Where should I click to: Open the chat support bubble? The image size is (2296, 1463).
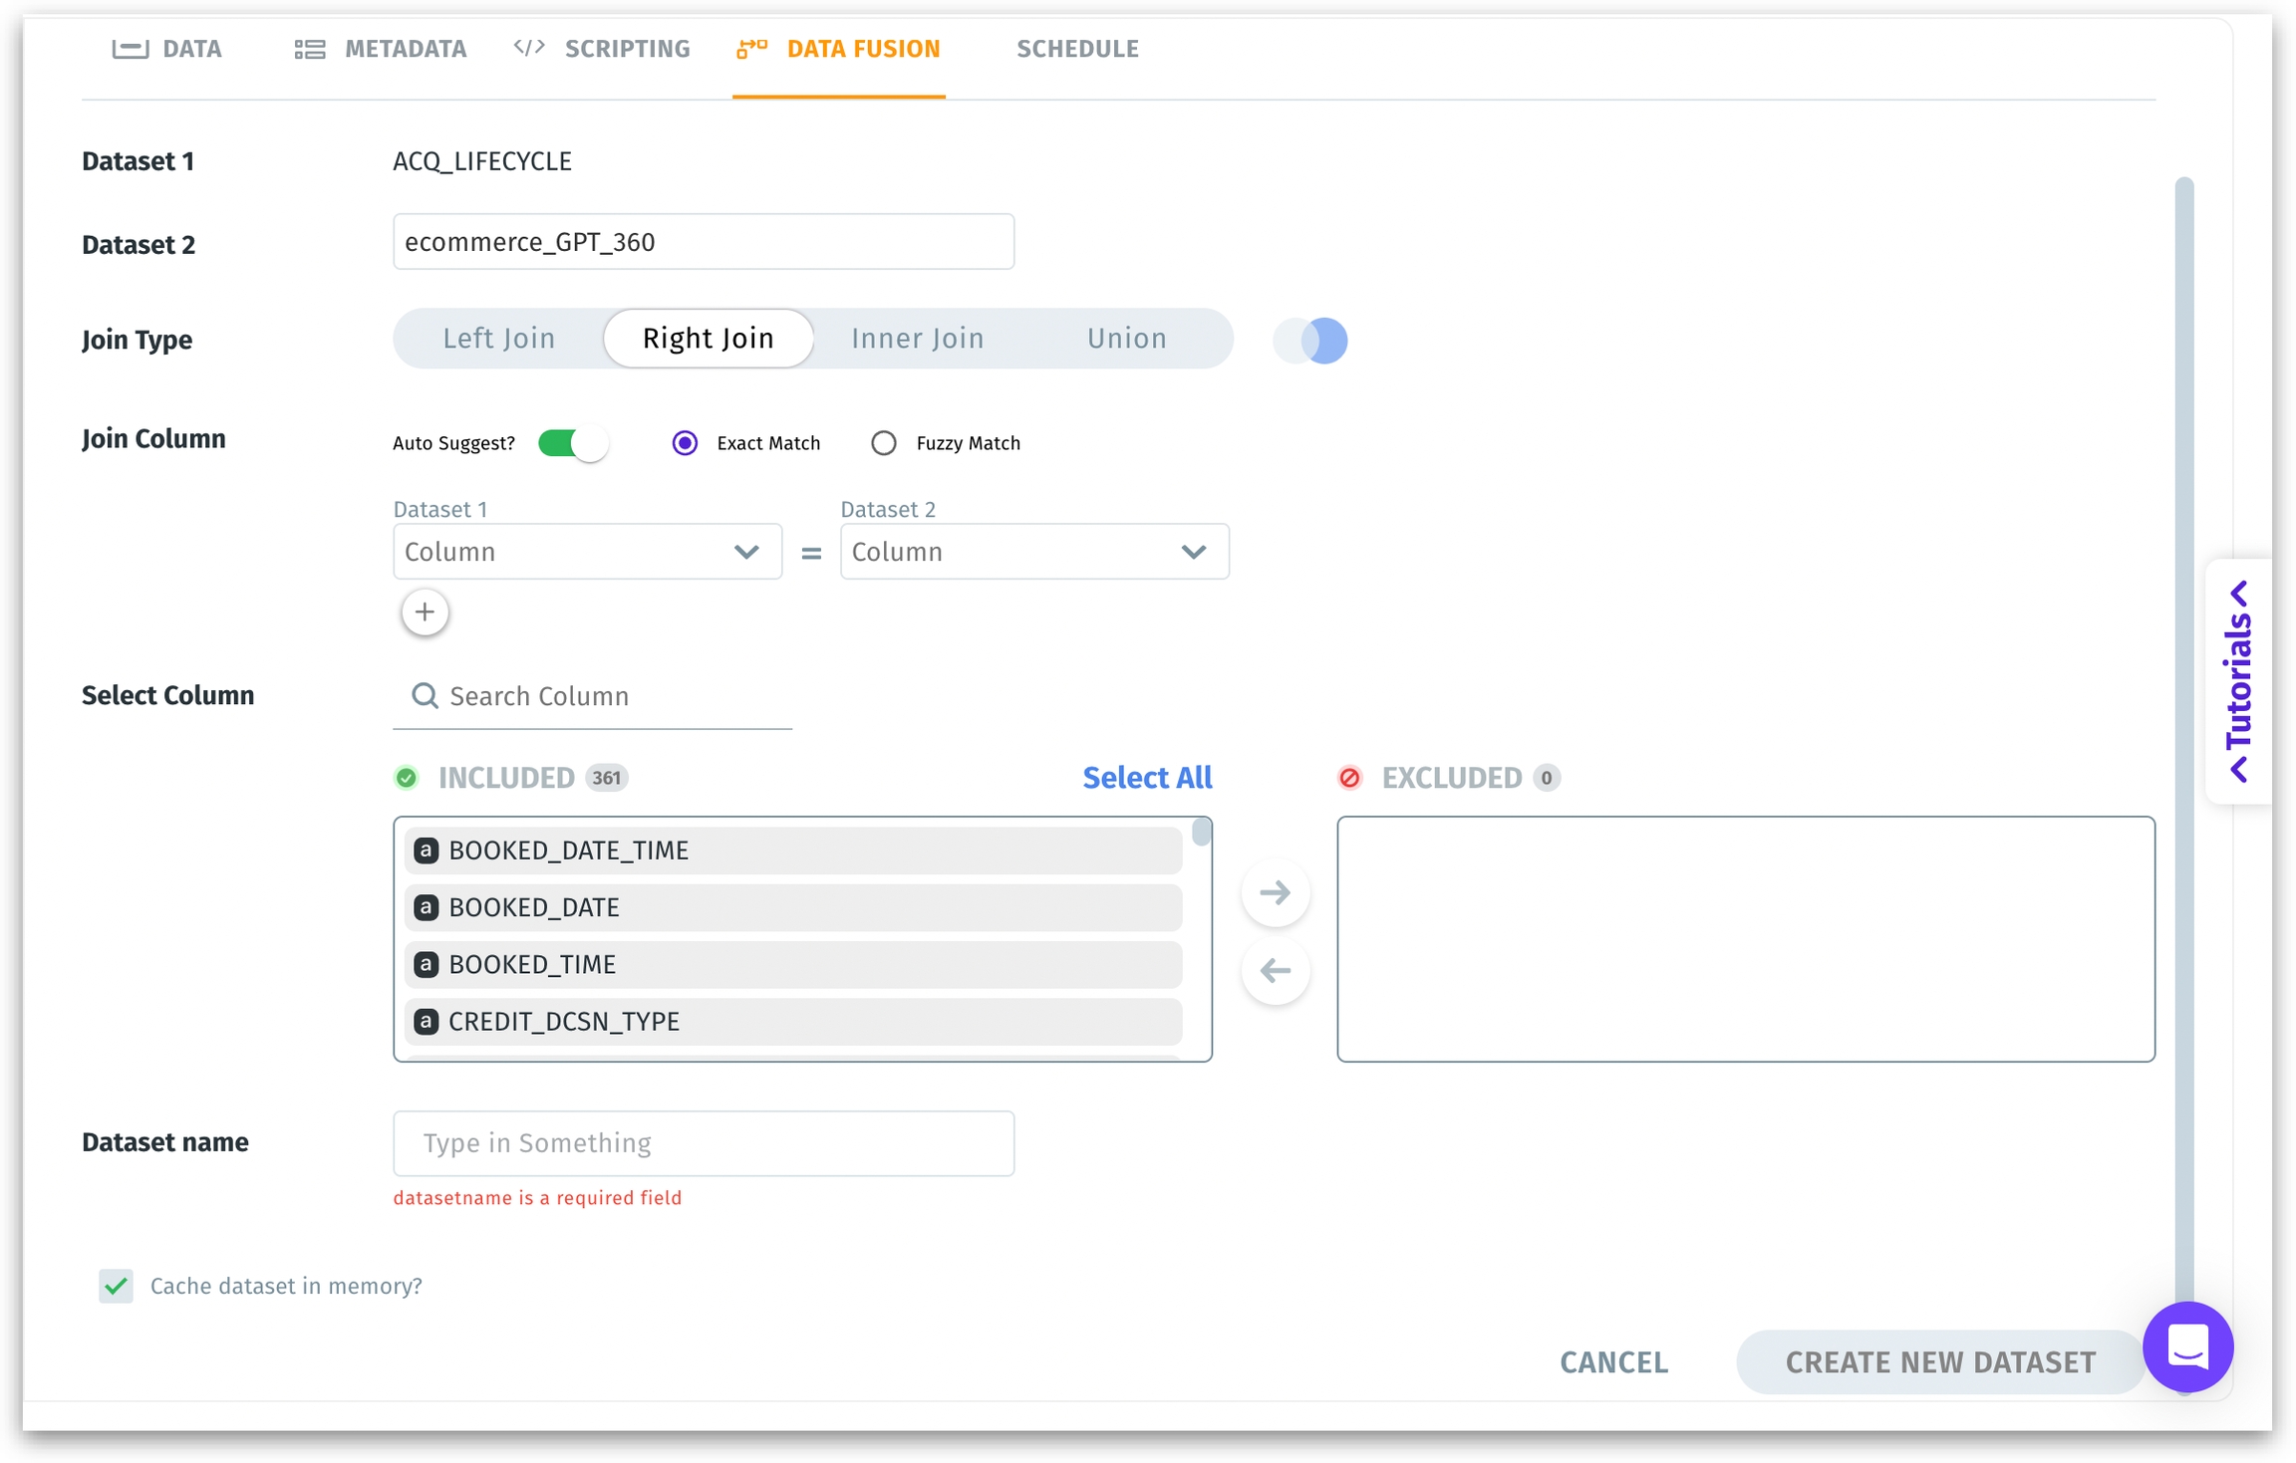click(x=2187, y=1346)
